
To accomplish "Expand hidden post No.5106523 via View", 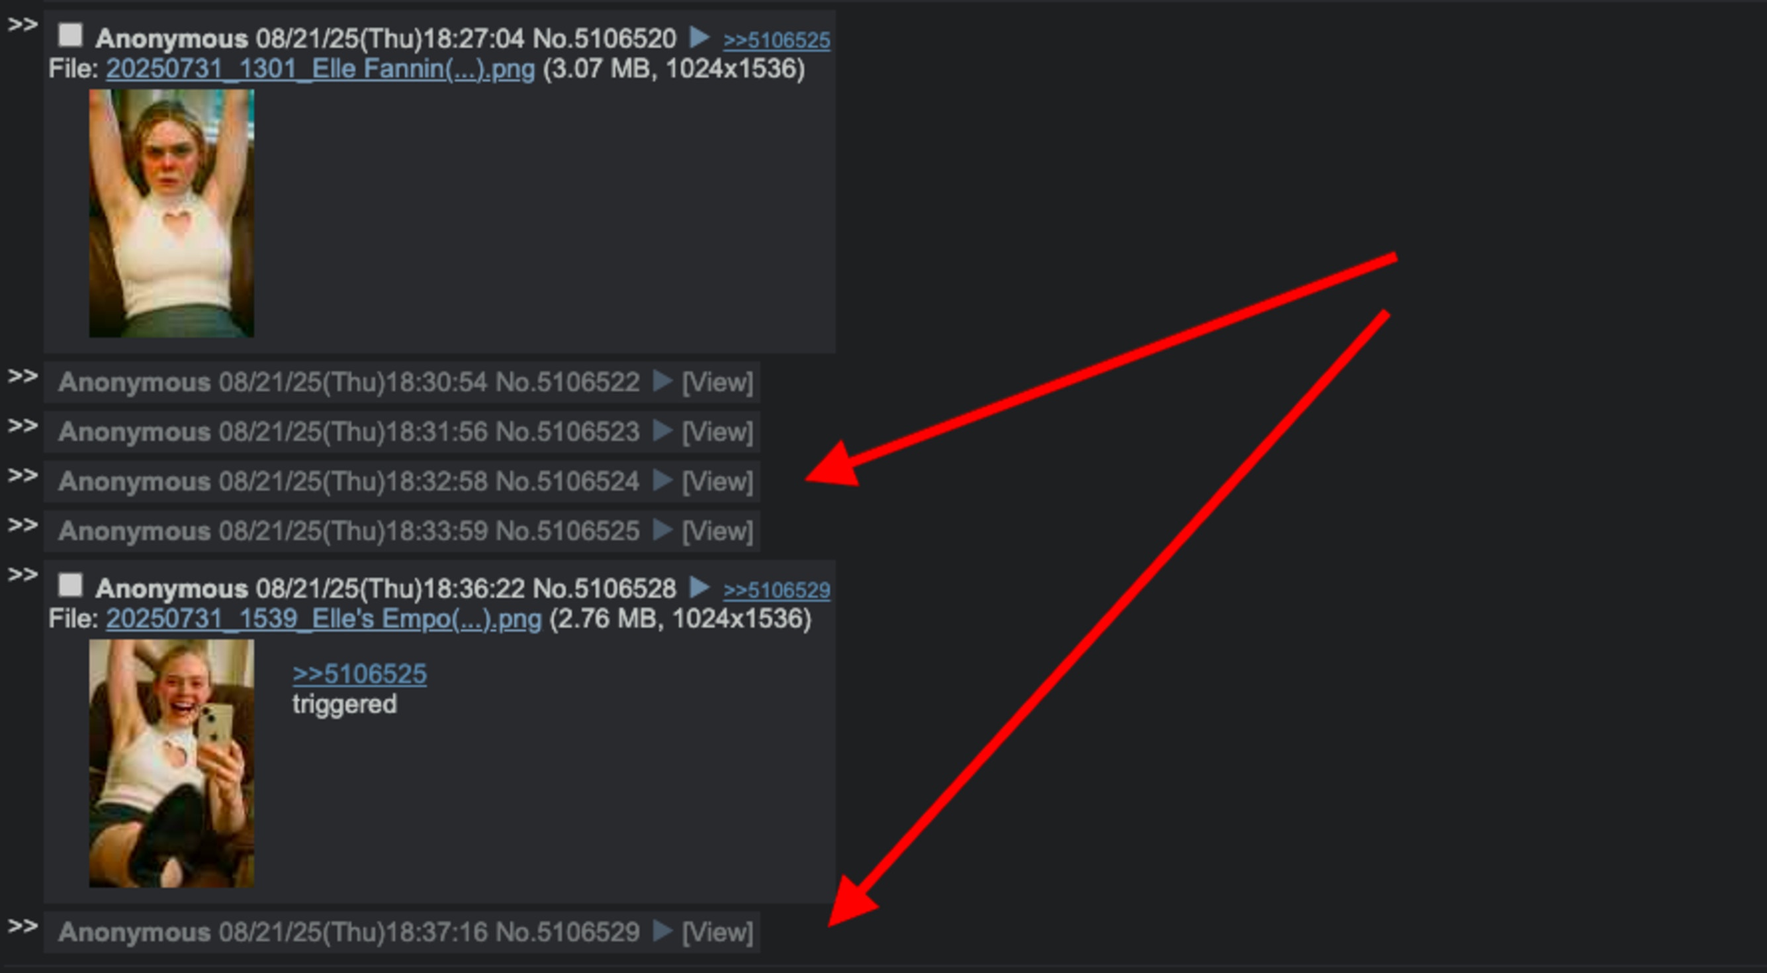I will pyautogui.click(x=717, y=432).
